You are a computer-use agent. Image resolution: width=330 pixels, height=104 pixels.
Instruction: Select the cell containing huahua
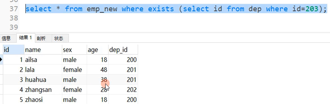coord(43,80)
